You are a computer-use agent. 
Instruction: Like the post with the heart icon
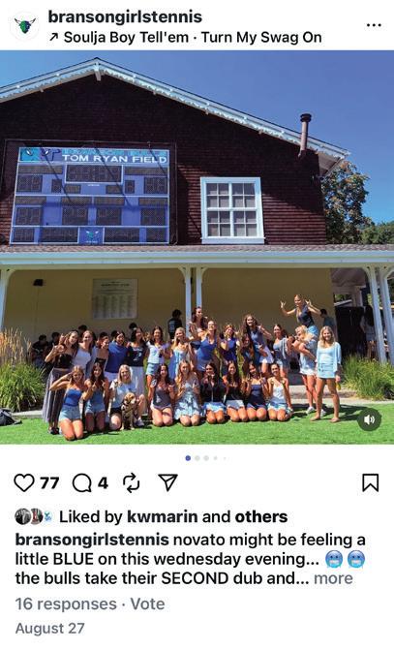(24, 483)
